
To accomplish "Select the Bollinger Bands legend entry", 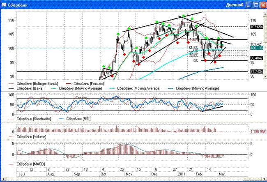I will (34, 84).
